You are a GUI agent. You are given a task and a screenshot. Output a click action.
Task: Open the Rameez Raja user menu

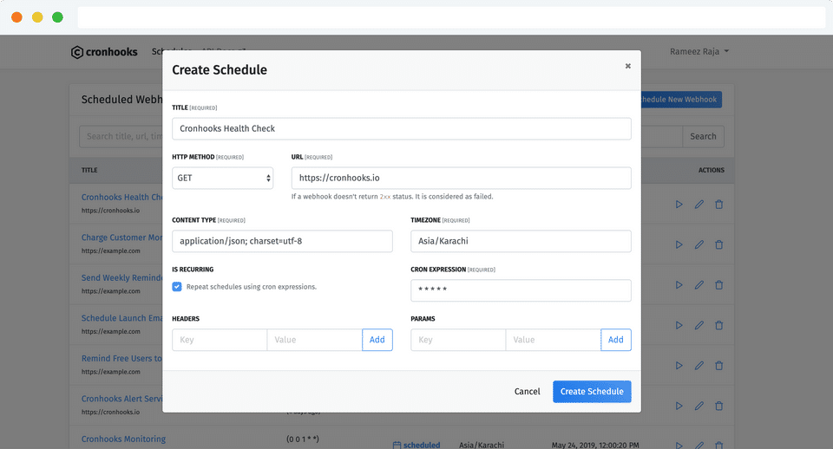coord(699,51)
